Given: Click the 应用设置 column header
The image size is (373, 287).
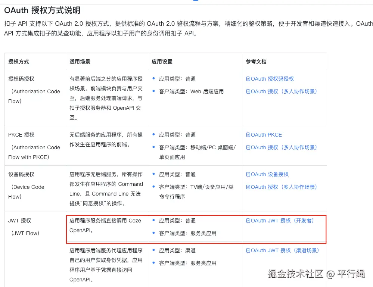Looking at the screenshot, I should [162, 62].
